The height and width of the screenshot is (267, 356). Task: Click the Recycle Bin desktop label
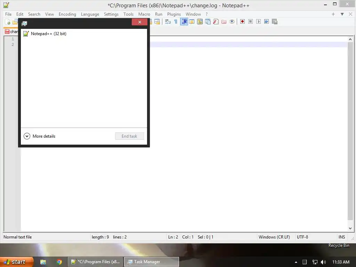[339, 245]
